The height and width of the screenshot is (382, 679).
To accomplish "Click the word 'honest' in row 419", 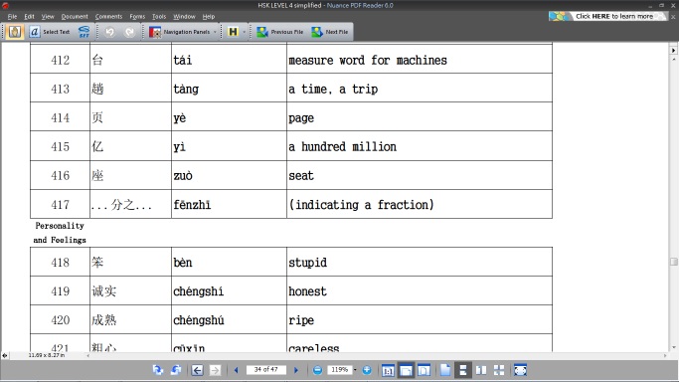I will pyautogui.click(x=307, y=291).
